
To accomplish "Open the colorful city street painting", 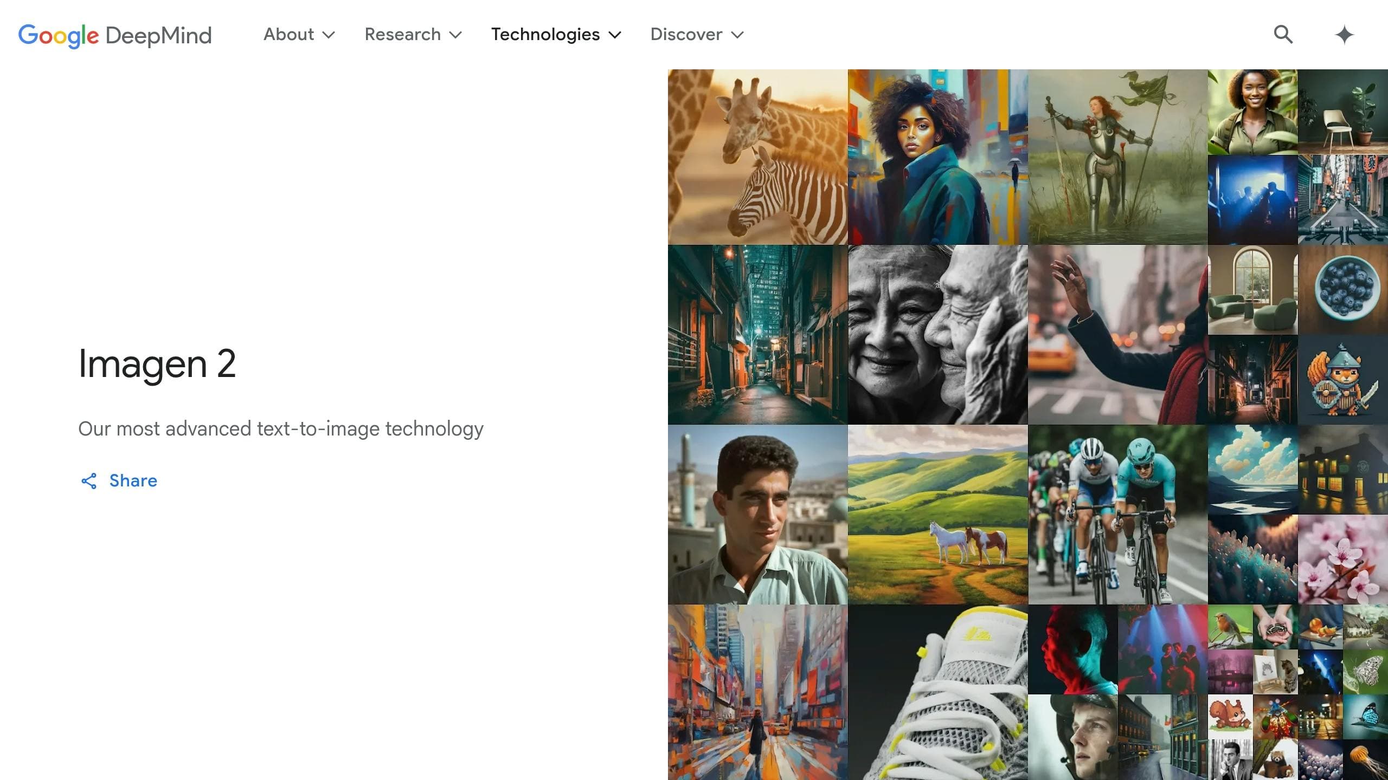I will point(758,692).
